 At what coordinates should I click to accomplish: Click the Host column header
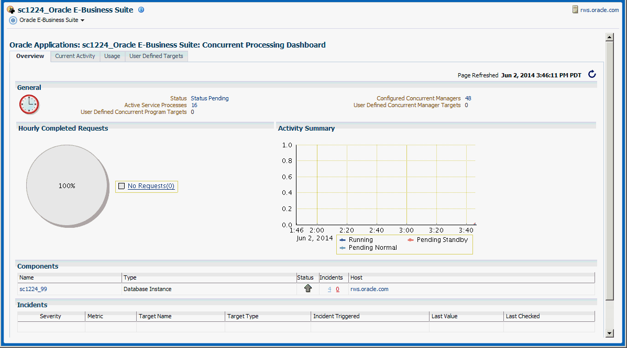[472, 277]
